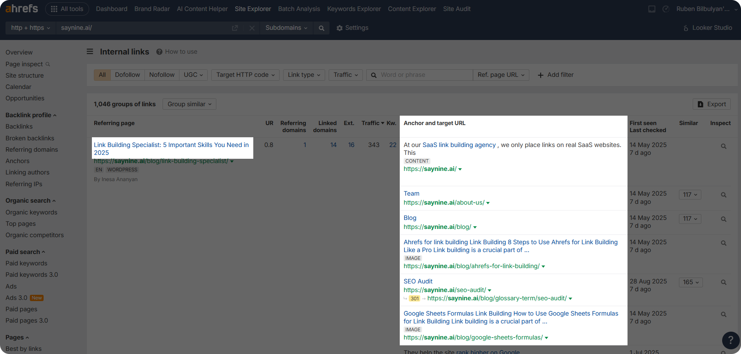741x354 pixels.
Task: Switch to Batch Analysis
Action: (299, 9)
